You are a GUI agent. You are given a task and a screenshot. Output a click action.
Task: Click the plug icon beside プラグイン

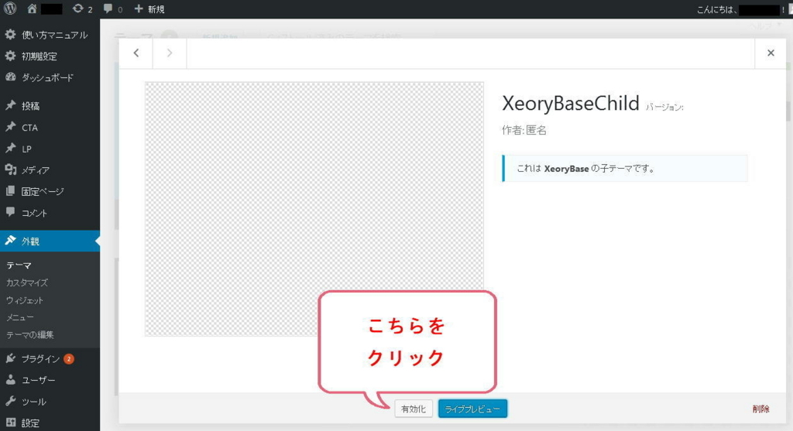(x=10, y=358)
